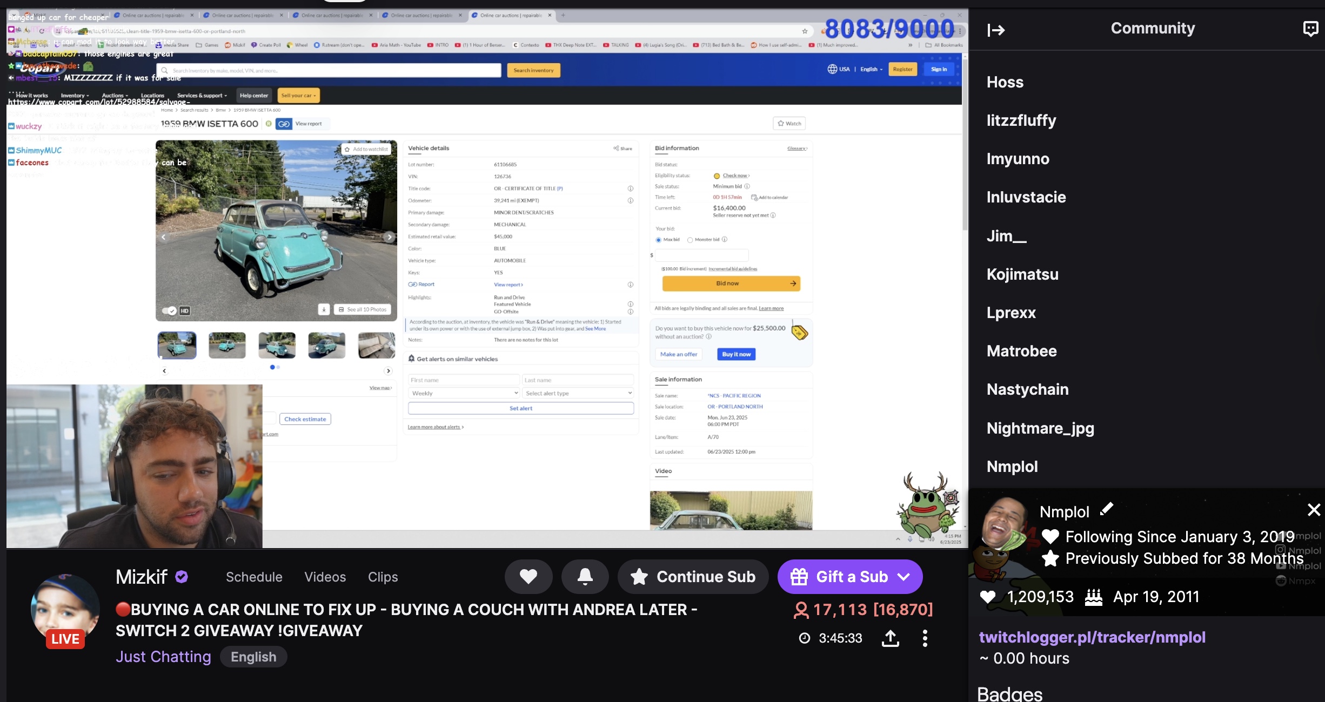
Task: Open Mizkif's live avatar
Action: coord(65,610)
